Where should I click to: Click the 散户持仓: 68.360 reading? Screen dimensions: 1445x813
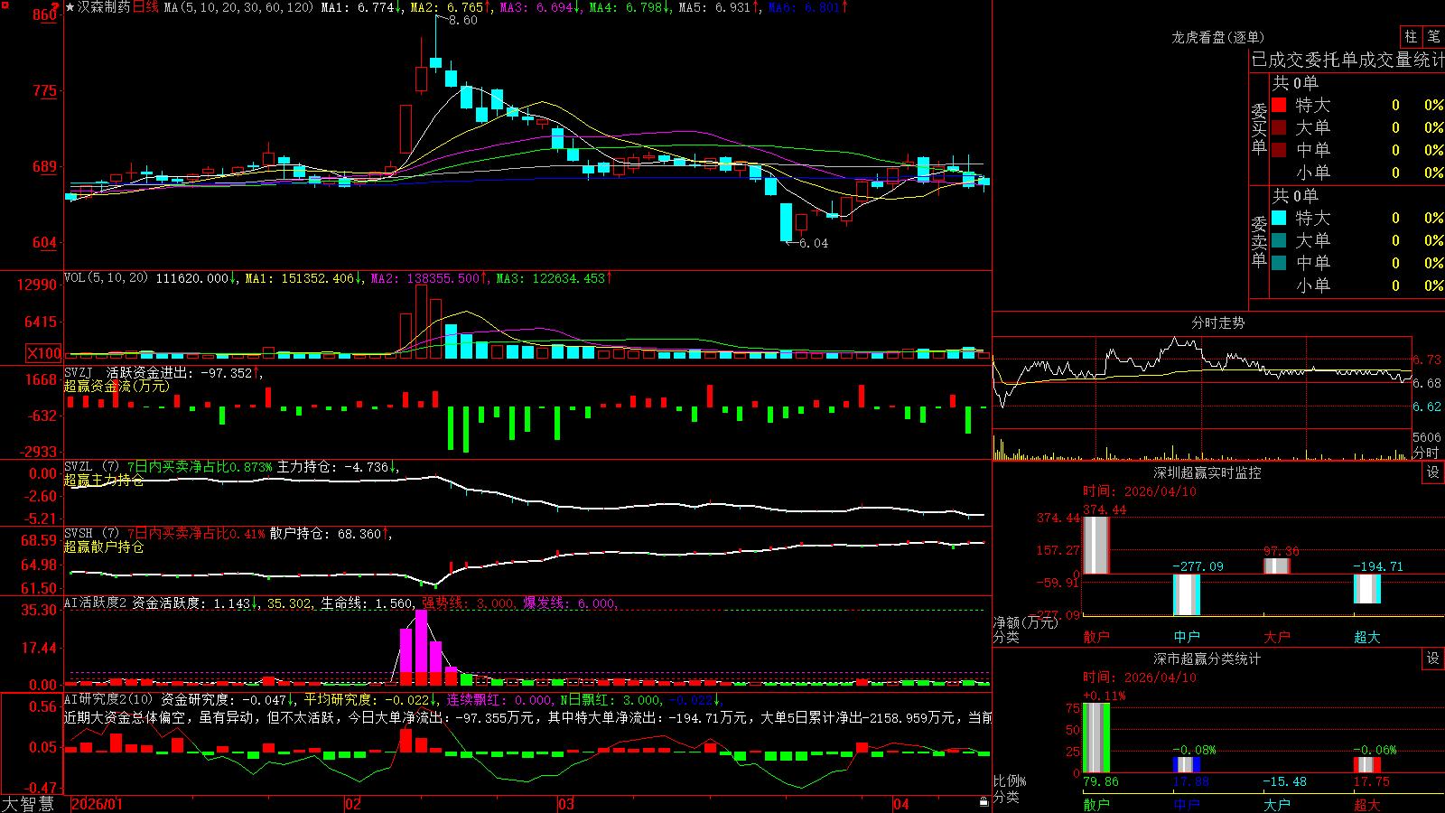325,534
